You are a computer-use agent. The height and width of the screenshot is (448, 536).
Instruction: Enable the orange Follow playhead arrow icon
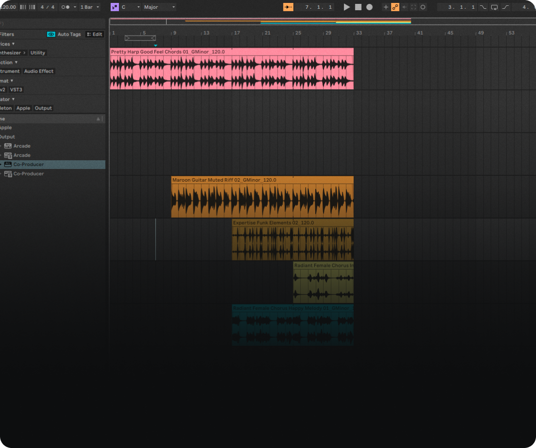288,7
